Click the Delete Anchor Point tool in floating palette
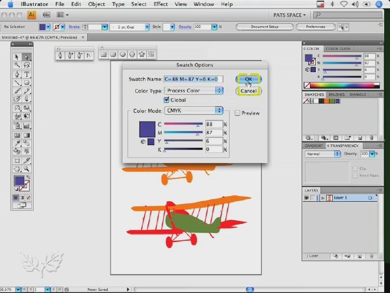 (79, 55)
